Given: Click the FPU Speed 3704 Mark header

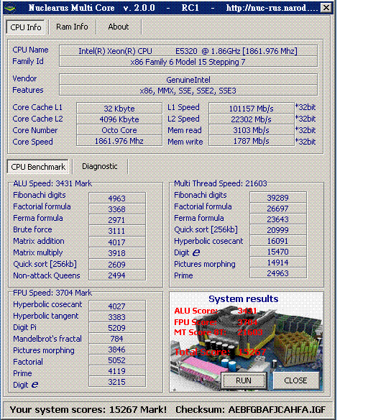Looking at the screenshot, I should [52, 293].
